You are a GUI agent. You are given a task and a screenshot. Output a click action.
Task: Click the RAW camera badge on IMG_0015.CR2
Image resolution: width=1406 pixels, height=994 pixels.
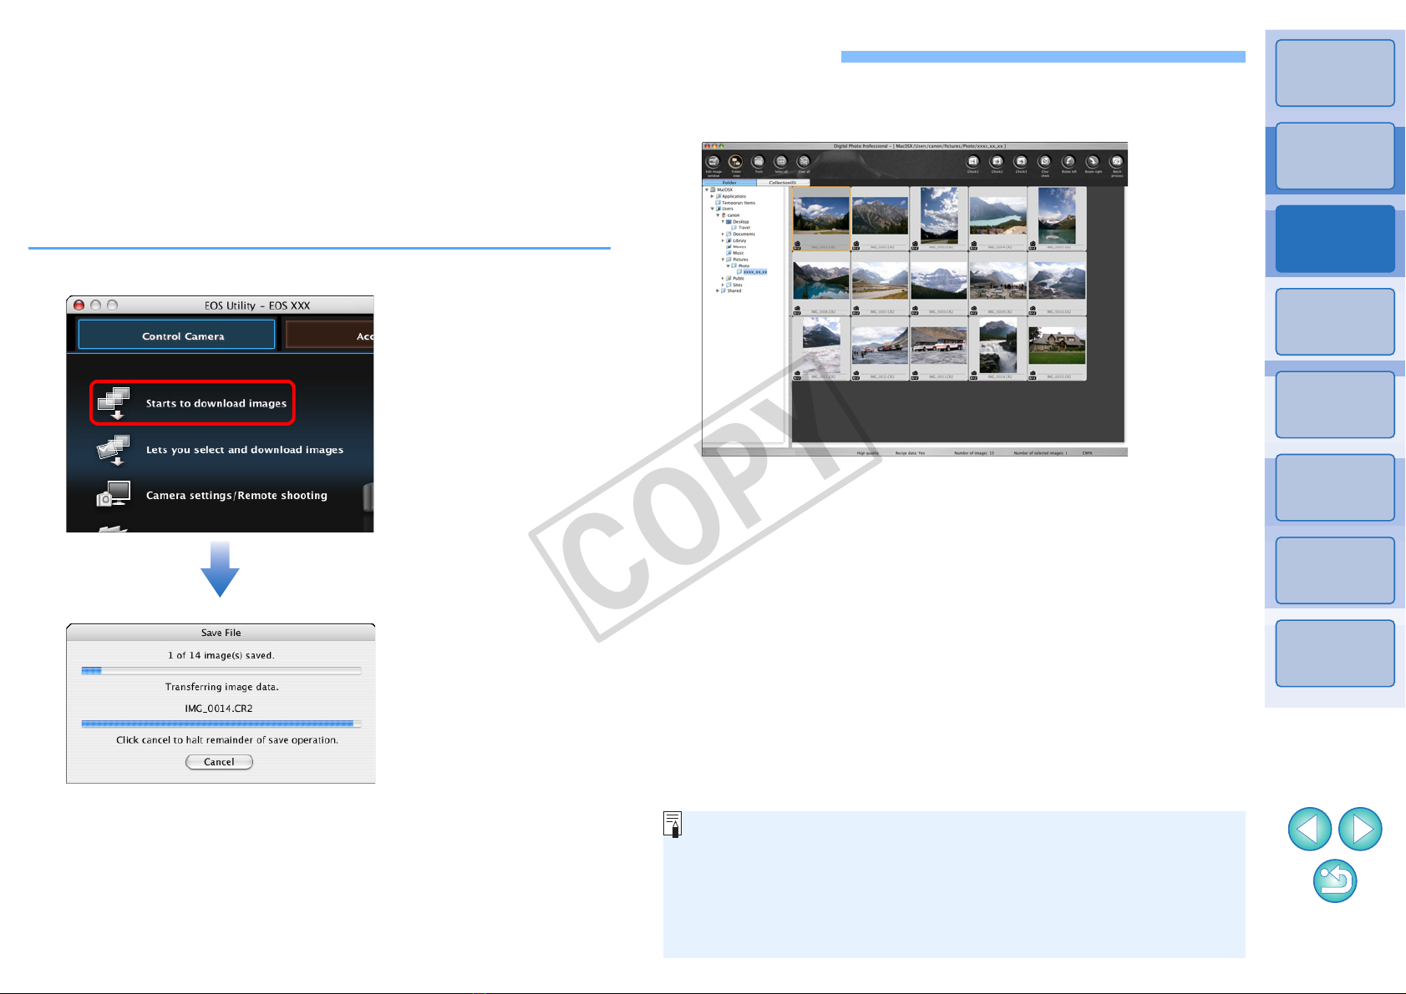pyautogui.click(x=1033, y=376)
